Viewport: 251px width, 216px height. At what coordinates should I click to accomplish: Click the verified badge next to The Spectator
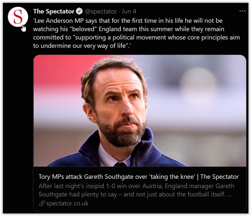tap(79, 12)
